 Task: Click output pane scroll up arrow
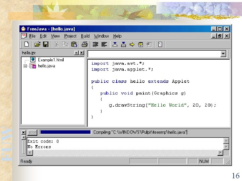click(226, 141)
